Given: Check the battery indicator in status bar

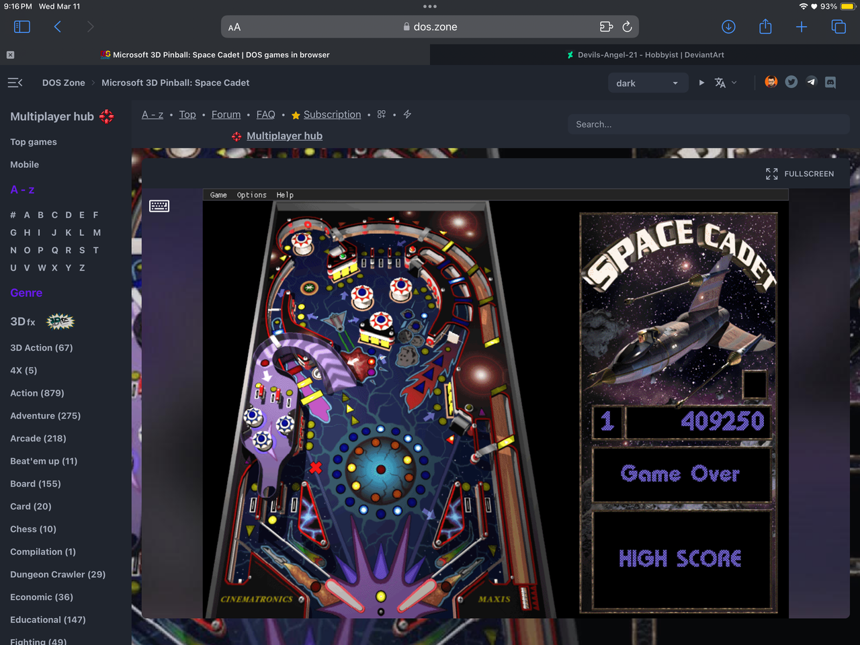Looking at the screenshot, I should point(847,7).
